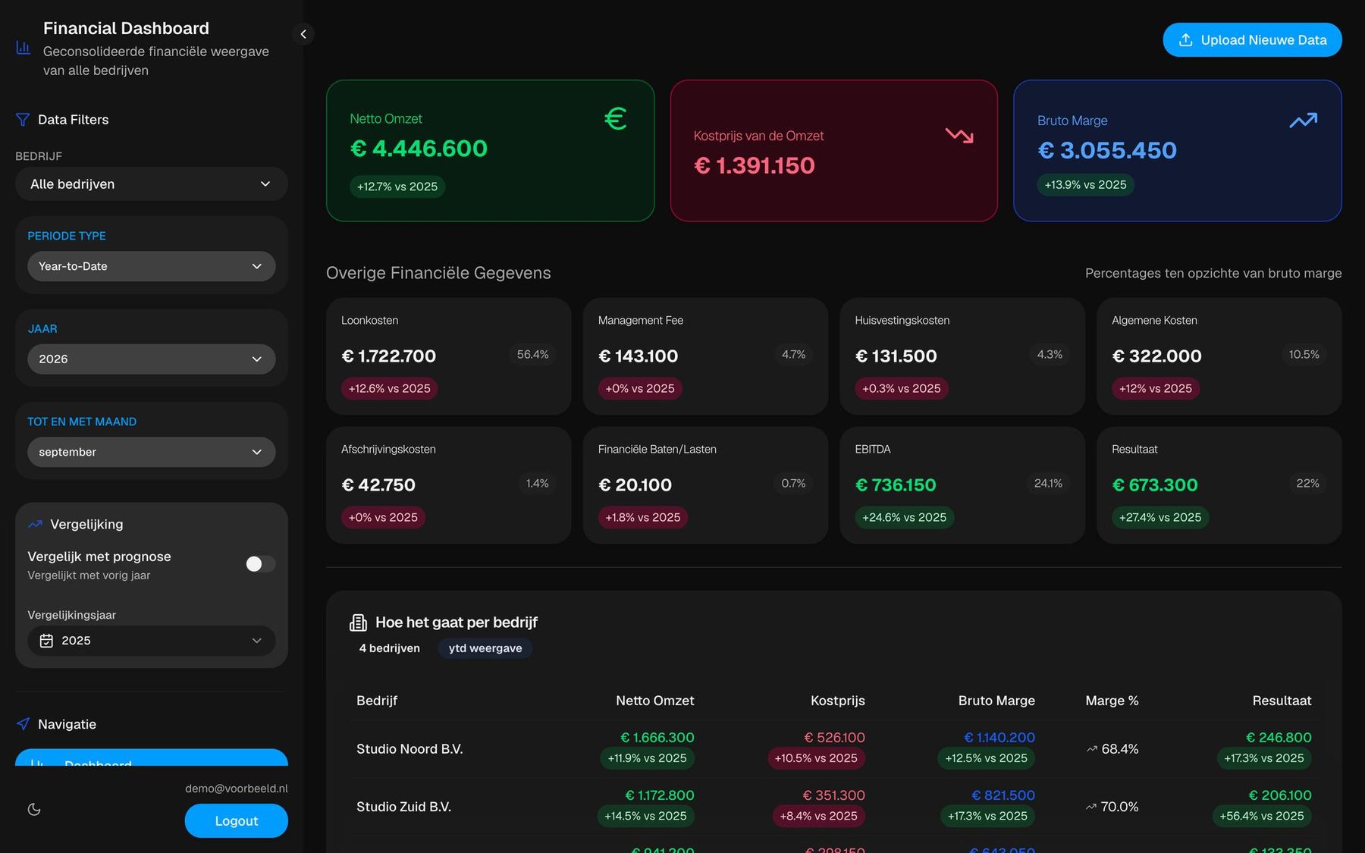This screenshot has width=1365, height=853.
Task: Toggle dark mode with the moon icon
Action: pyautogui.click(x=34, y=809)
